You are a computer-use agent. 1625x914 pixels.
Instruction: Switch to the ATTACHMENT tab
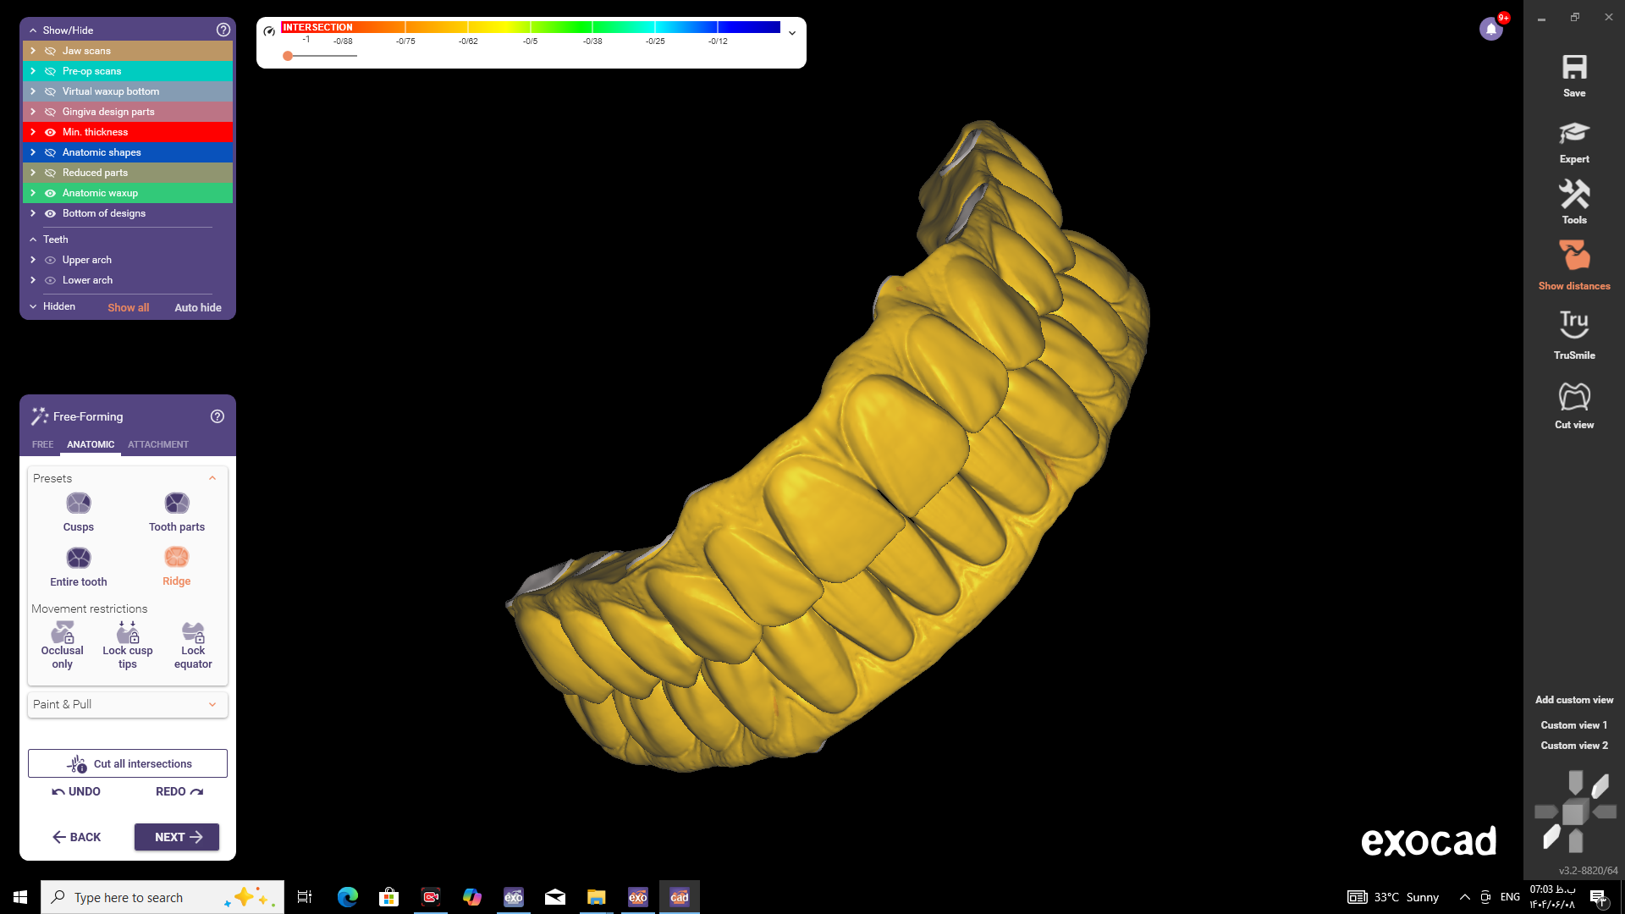(158, 444)
